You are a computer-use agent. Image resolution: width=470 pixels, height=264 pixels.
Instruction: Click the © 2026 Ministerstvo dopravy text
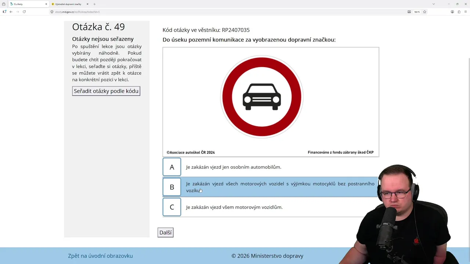tap(267, 256)
